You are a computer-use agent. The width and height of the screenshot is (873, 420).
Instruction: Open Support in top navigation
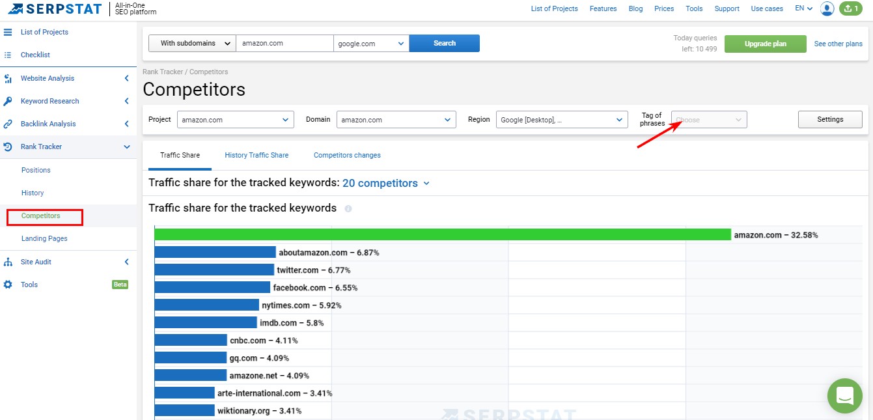click(x=727, y=8)
